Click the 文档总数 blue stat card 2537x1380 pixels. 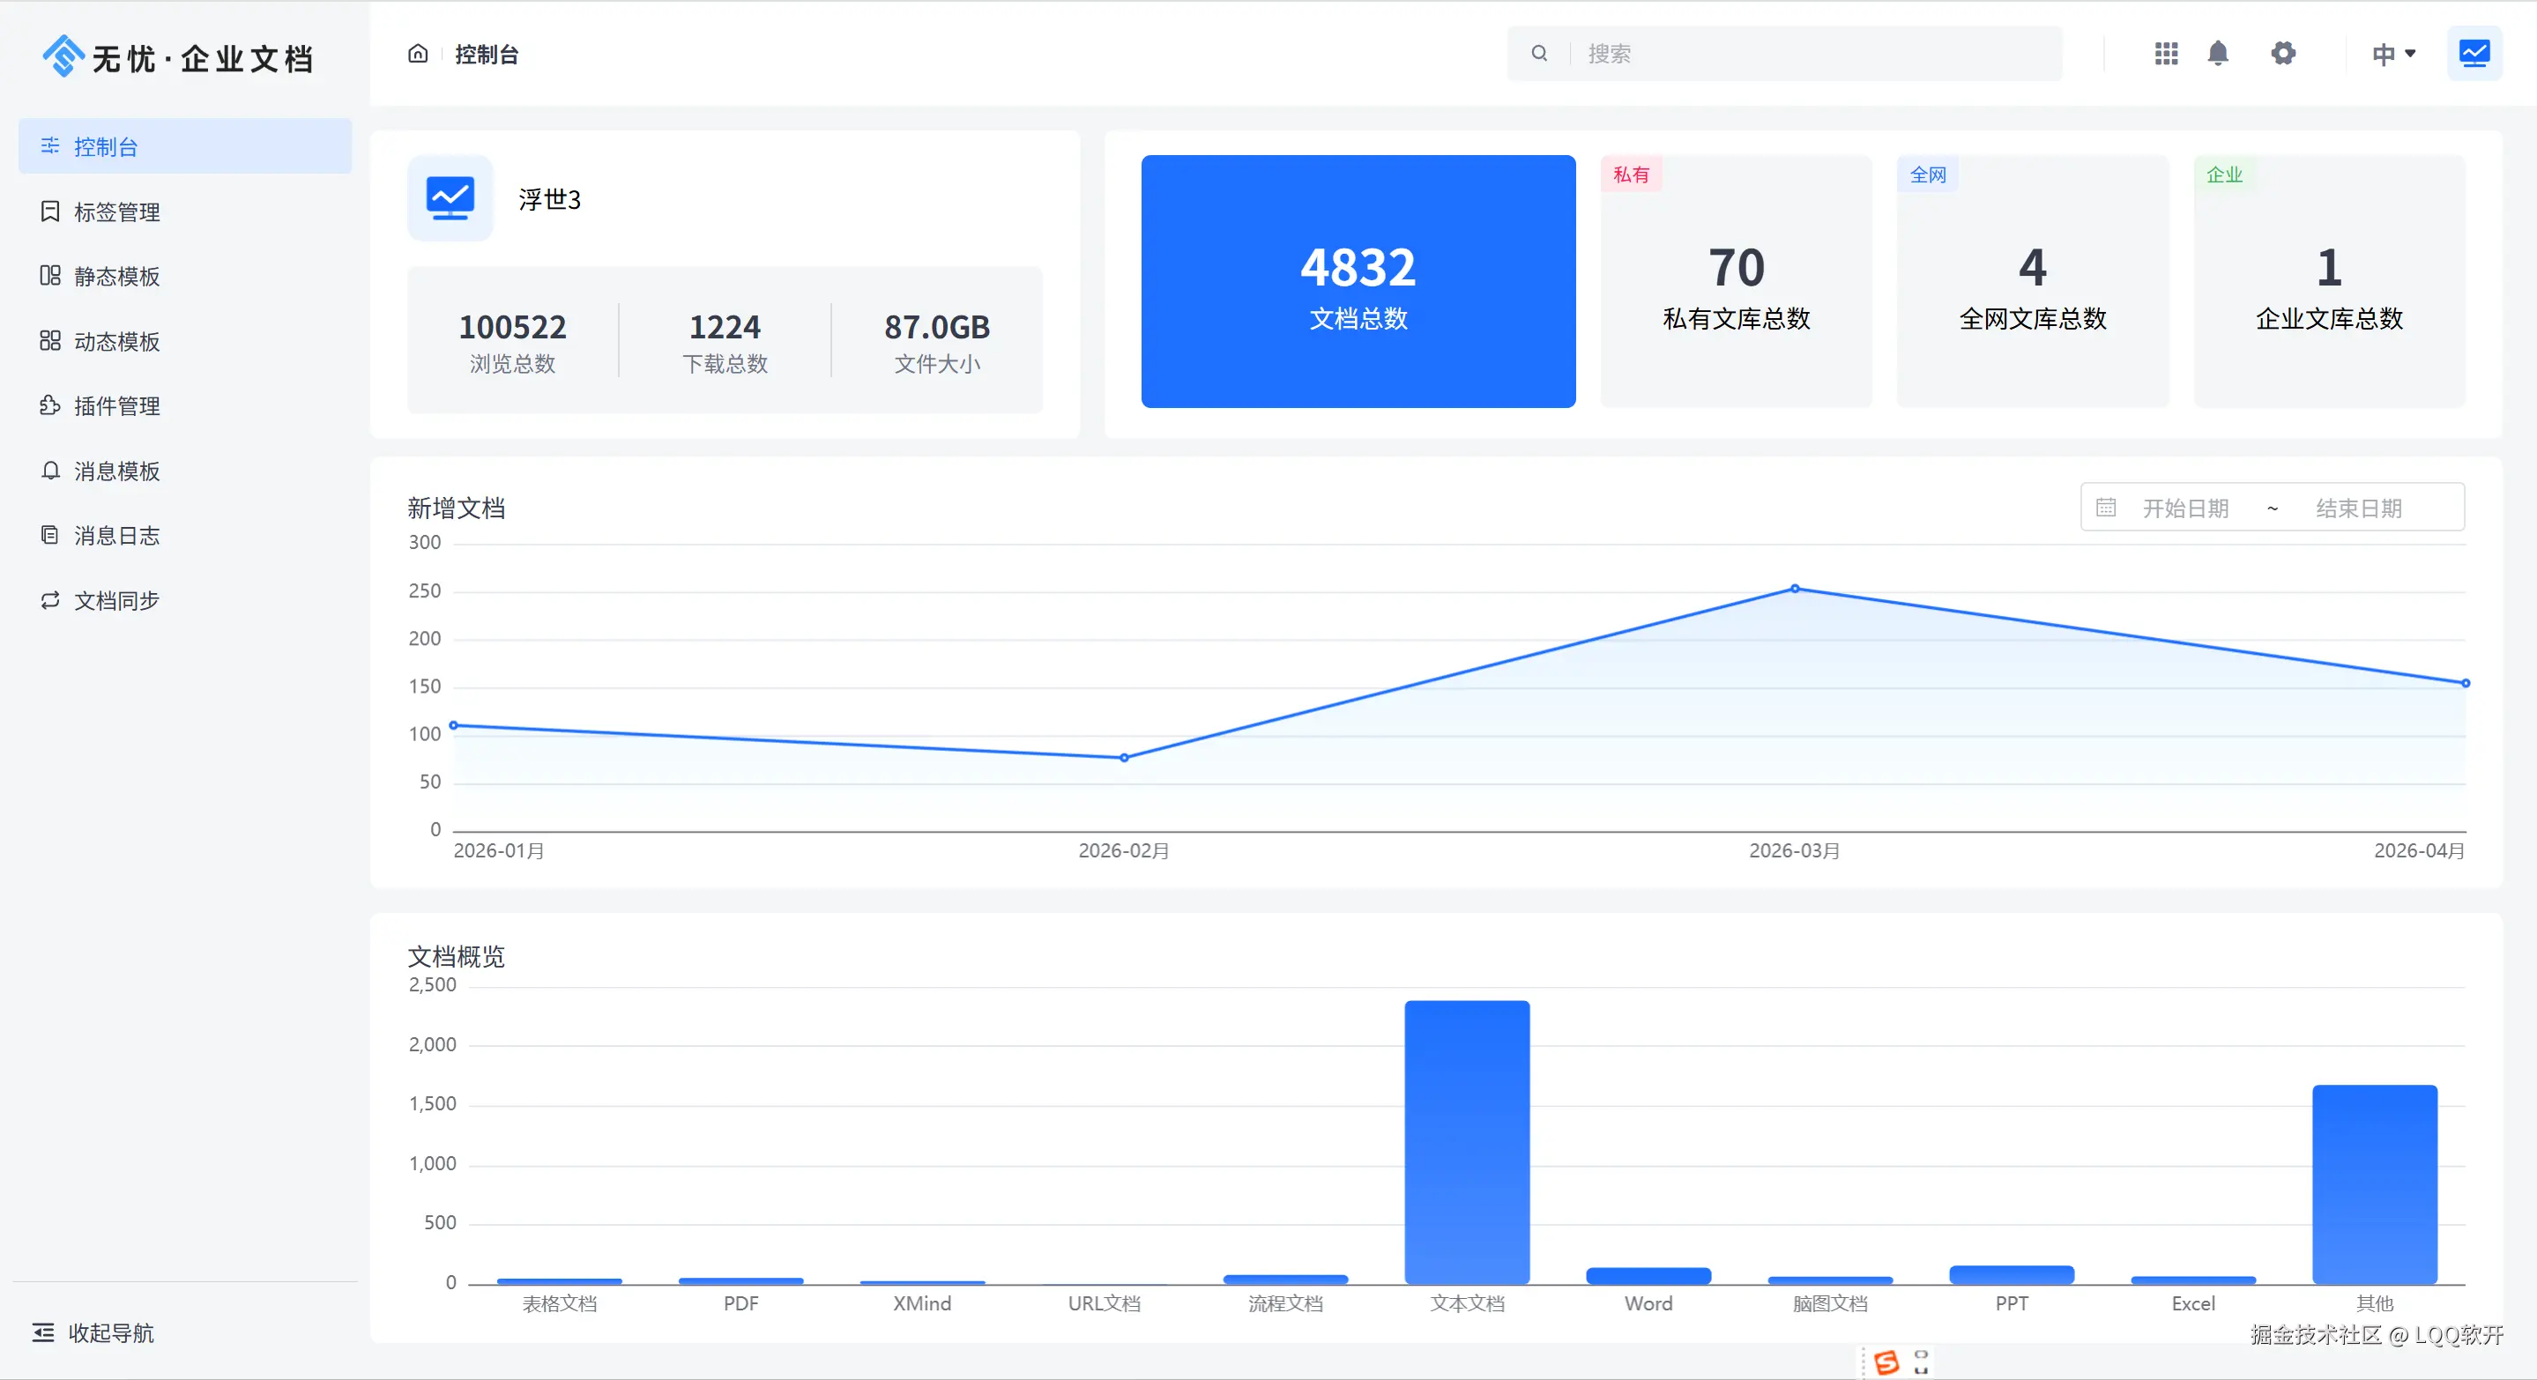(x=1358, y=281)
